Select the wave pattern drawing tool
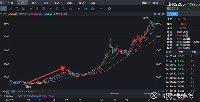Viewport: 200px width, 102px height. (51, 9)
